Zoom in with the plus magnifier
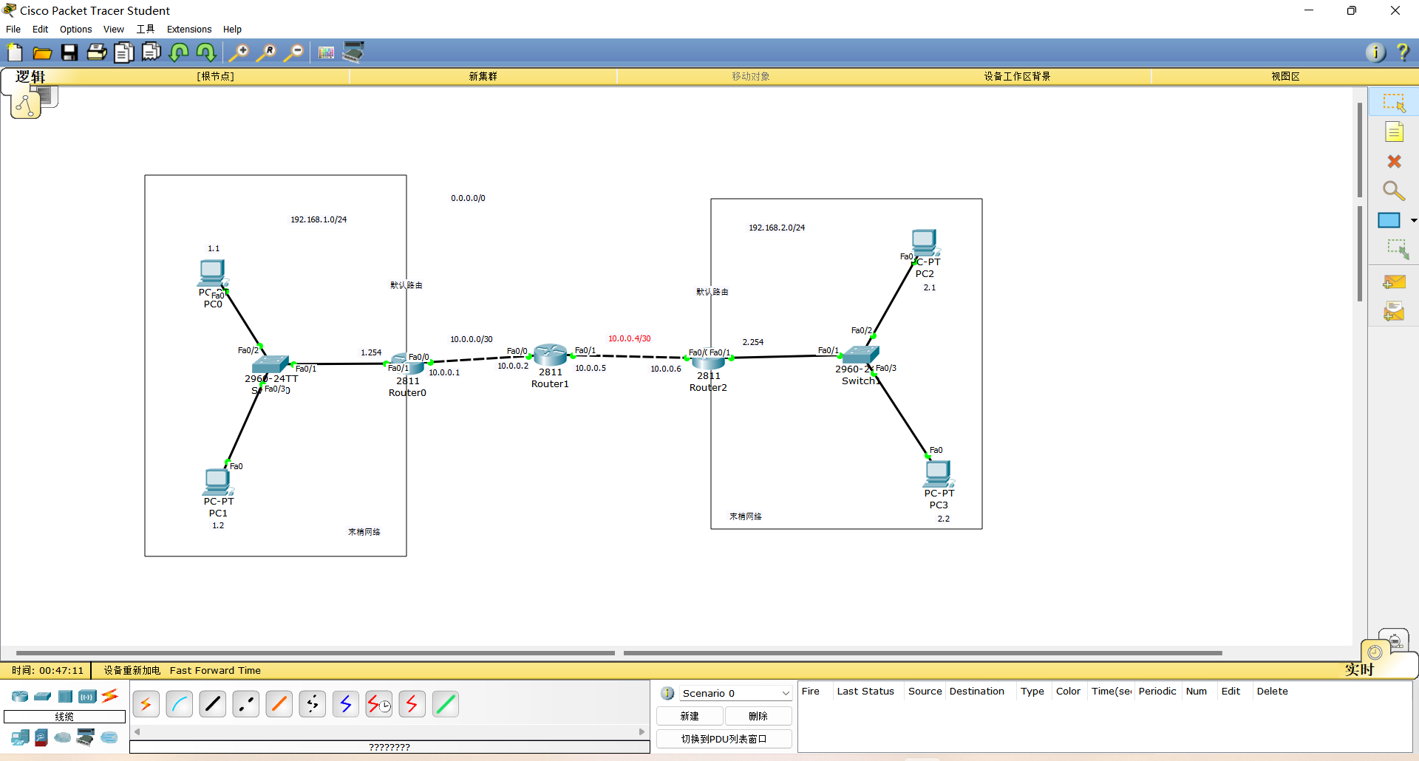The image size is (1419, 761). point(239,52)
